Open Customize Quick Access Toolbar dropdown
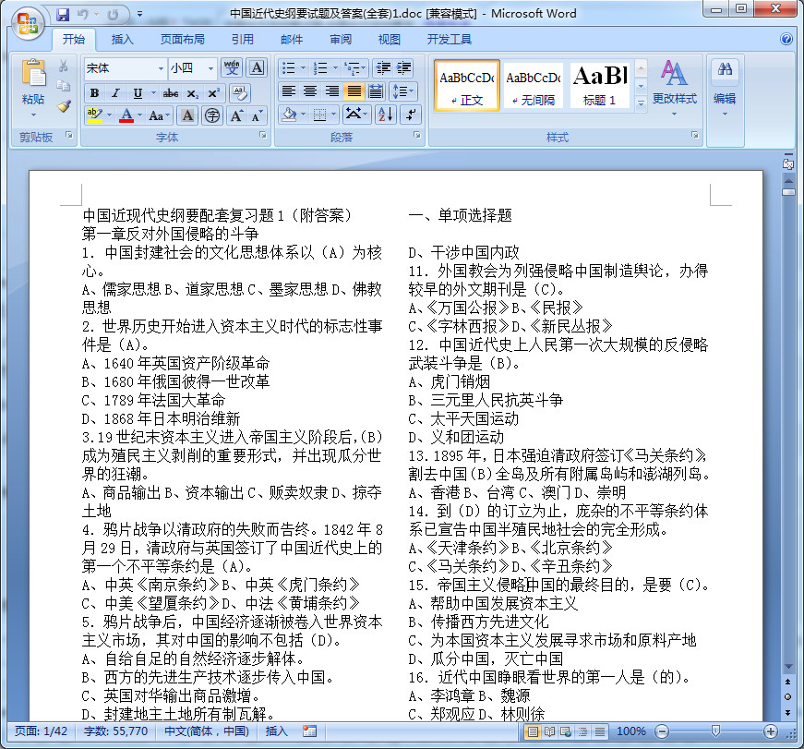Image resolution: width=804 pixels, height=749 pixels. pyautogui.click(x=139, y=15)
